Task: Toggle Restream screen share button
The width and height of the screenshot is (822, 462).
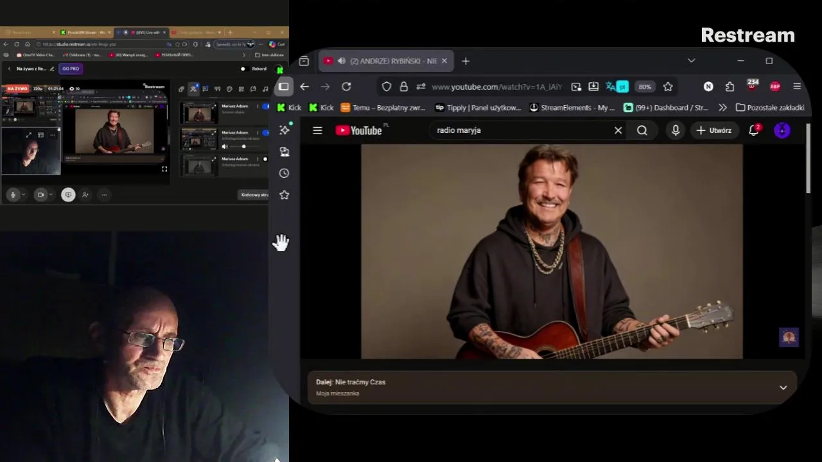Action: [x=68, y=194]
